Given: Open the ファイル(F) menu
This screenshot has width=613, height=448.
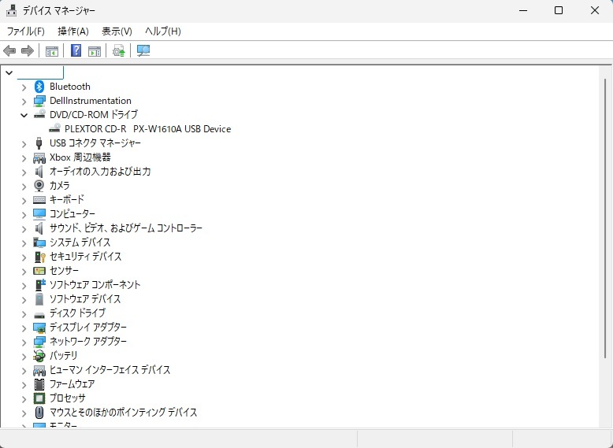Looking at the screenshot, I should coord(26,31).
